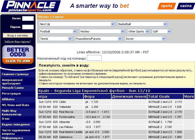Screen dimensions: 195x140
Task: Expand the Tennis dropdown
Action: click(56, 39)
